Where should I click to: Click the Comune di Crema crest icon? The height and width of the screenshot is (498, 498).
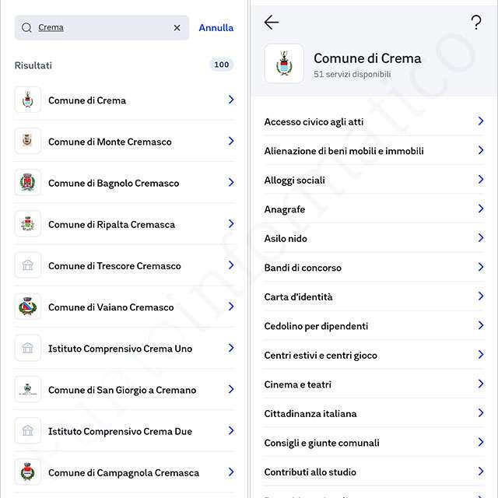[x=28, y=100]
